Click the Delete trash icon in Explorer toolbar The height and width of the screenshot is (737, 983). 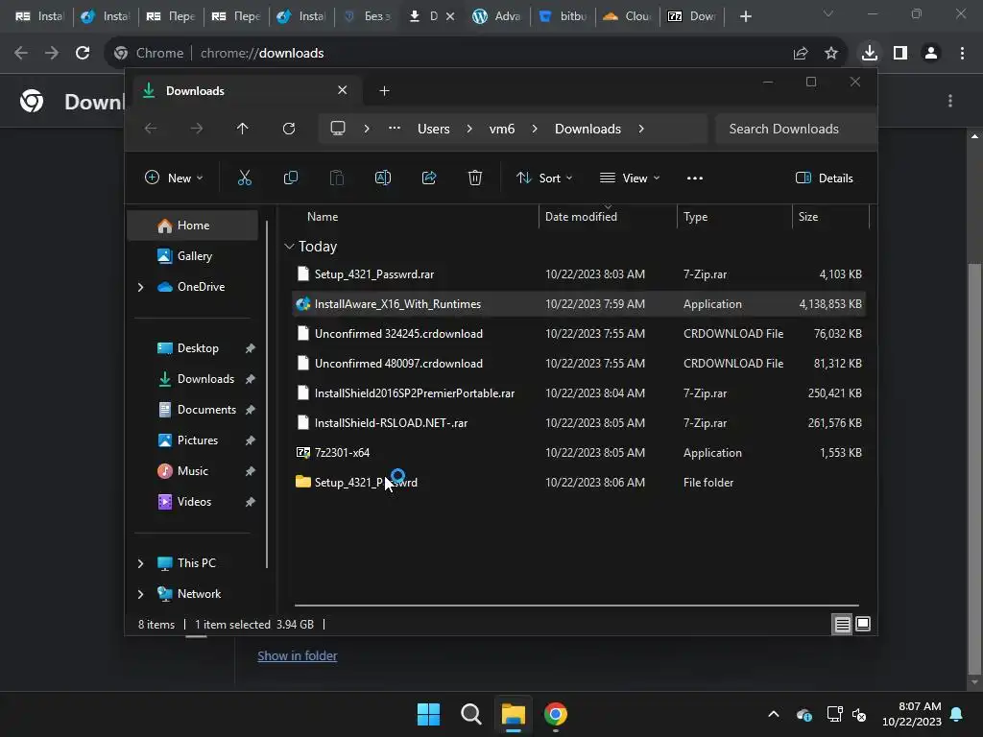[475, 178]
